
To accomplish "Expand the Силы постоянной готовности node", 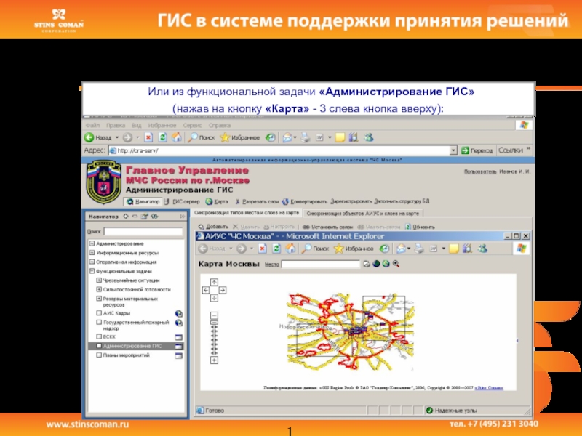I will 99,289.
